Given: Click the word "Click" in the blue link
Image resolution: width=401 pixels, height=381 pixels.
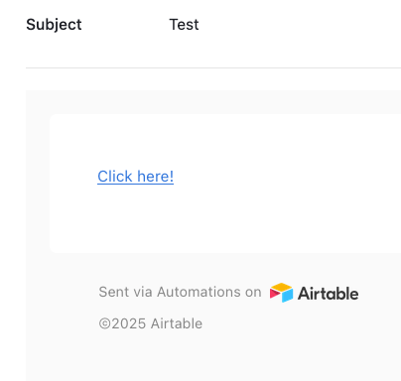Looking at the screenshot, I should (x=115, y=177).
